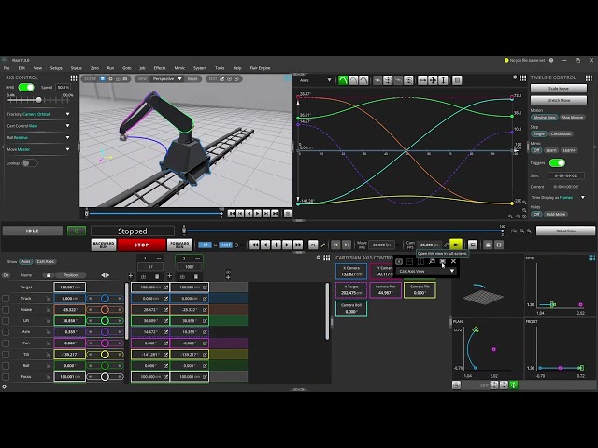Click the delete trash icon under keyframe 2
Screen dimensions: 598x448
196,276
